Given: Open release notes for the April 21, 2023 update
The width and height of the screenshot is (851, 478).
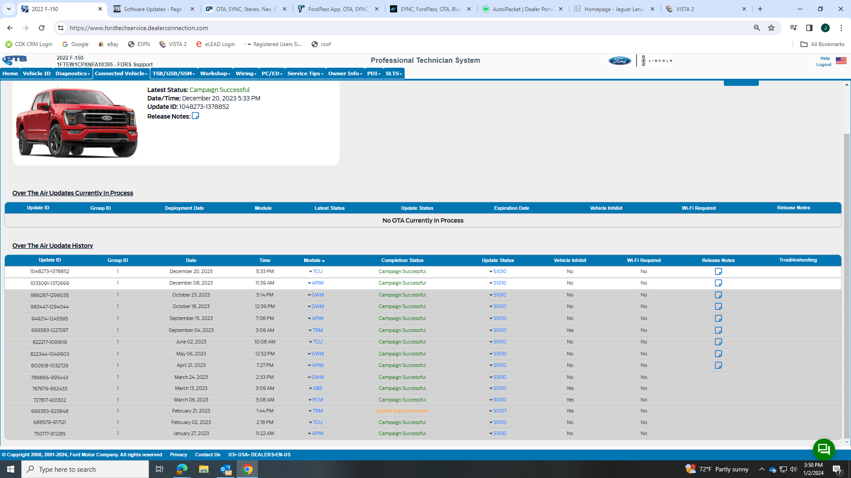Looking at the screenshot, I should (x=718, y=365).
